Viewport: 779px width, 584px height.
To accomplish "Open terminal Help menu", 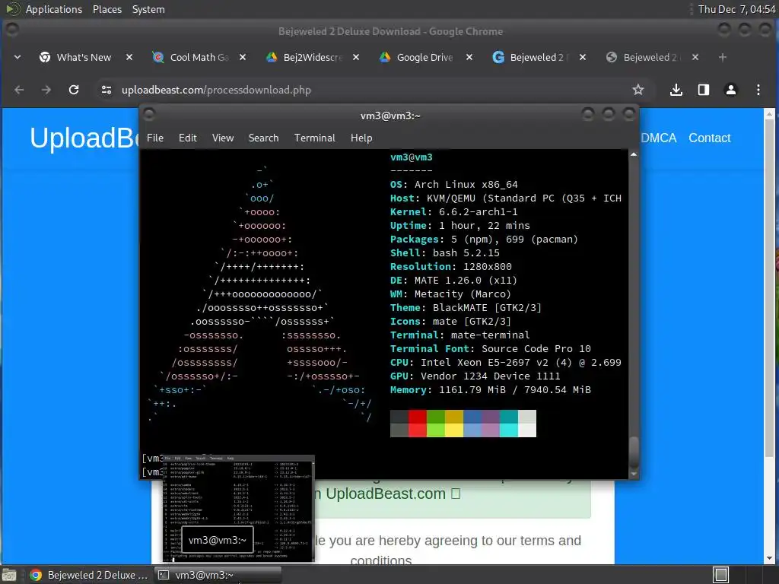I will [x=361, y=138].
